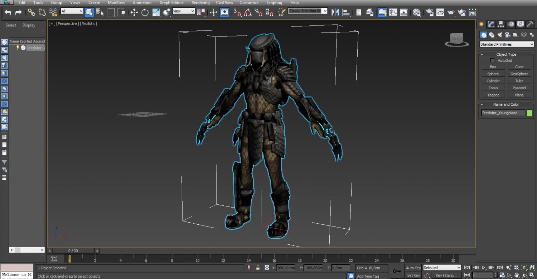Click the Mirror tool icon

(335, 12)
